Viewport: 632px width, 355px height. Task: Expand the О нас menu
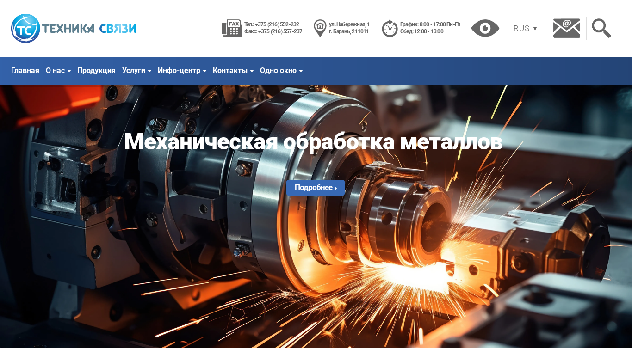coord(58,71)
